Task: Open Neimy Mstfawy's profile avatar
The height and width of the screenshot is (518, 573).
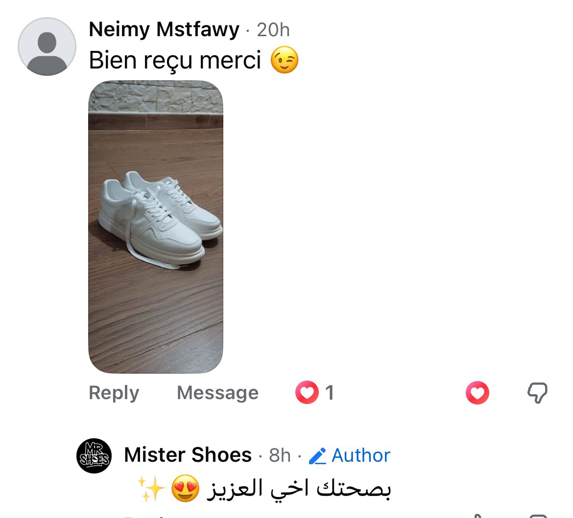Action: coord(47,47)
